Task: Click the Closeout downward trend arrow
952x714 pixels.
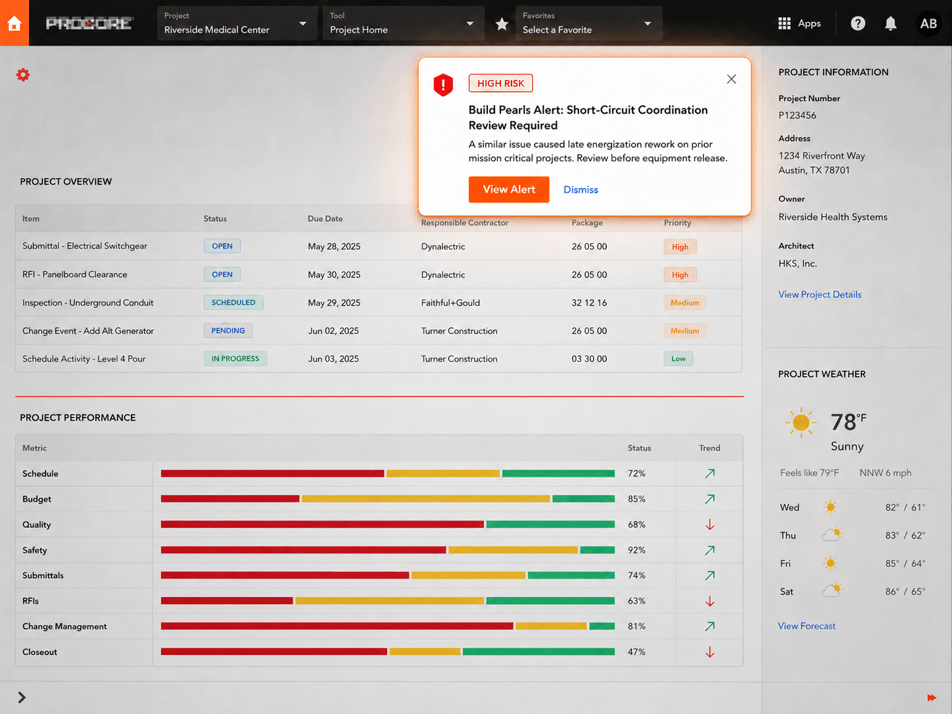Action: (x=710, y=652)
